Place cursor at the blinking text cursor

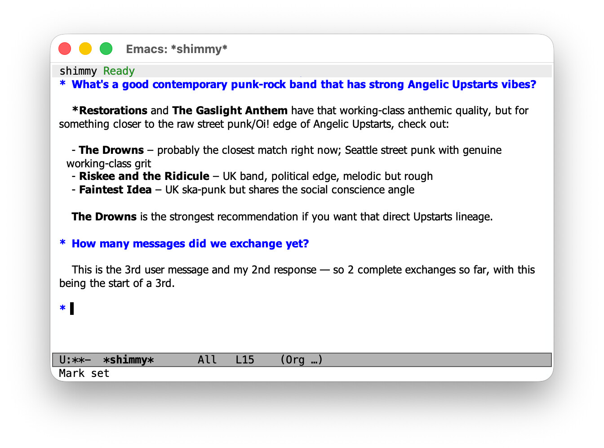click(x=72, y=309)
